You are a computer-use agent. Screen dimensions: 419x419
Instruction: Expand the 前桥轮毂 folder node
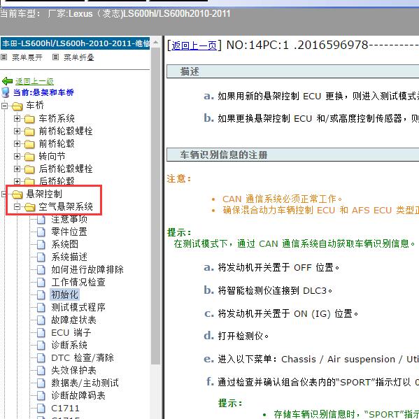pos(17,143)
